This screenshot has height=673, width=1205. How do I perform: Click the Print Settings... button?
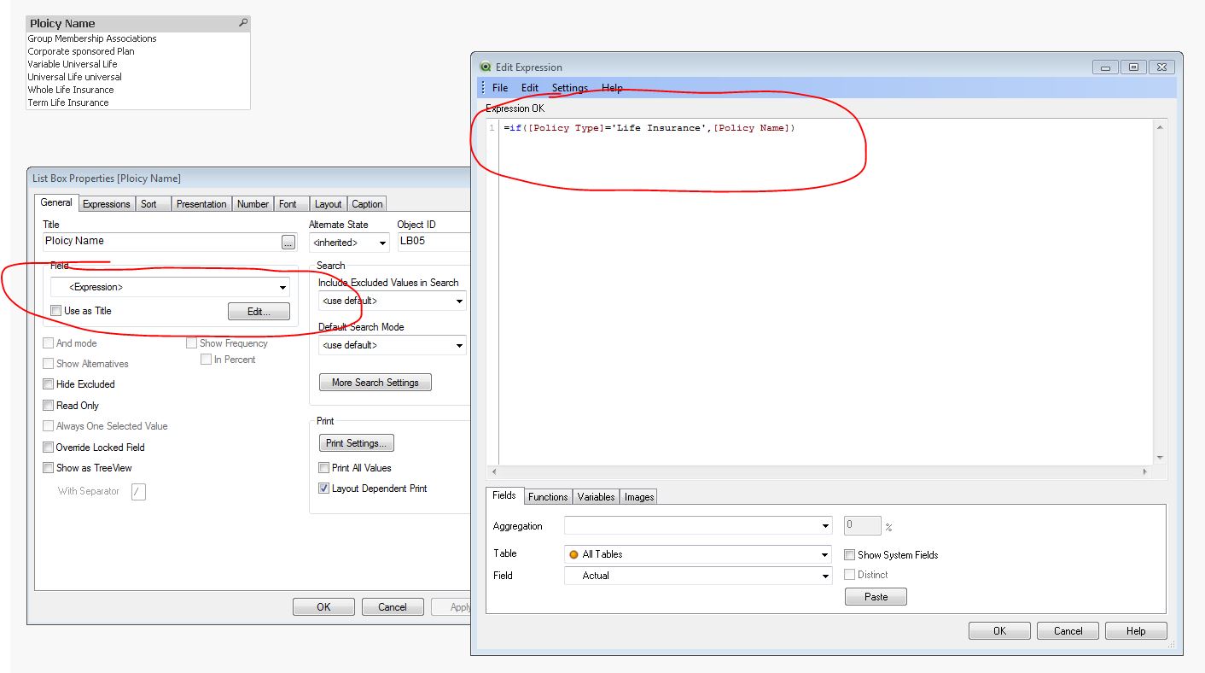[357, 443]
